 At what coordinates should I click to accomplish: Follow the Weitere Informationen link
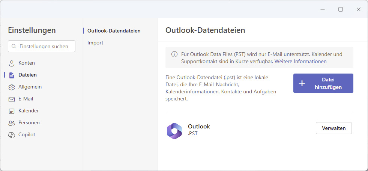click(x=300, y=62)
